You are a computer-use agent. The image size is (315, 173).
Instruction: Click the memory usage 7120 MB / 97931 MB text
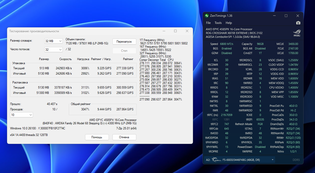point(87,43)
